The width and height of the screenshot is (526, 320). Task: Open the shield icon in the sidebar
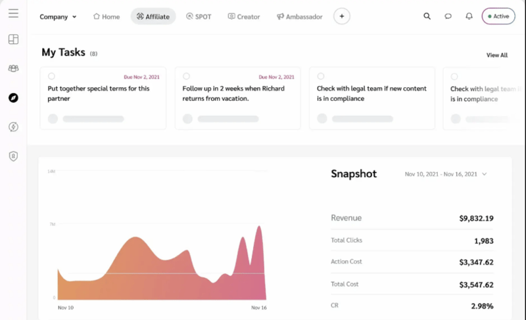tap(13, 156)
